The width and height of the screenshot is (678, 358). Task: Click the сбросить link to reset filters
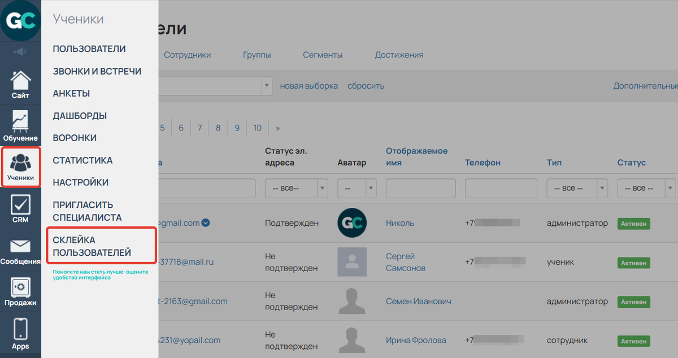coord(366,85)
